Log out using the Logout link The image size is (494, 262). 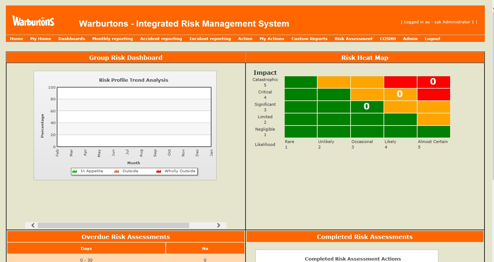(432, 39)
